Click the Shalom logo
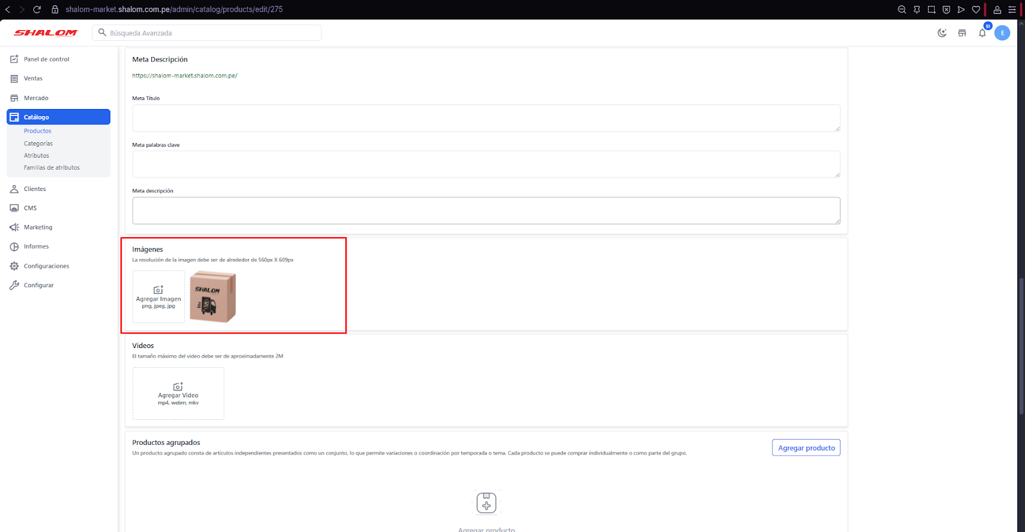Viewport: 1025px width, 532px height. pos(45,33)
